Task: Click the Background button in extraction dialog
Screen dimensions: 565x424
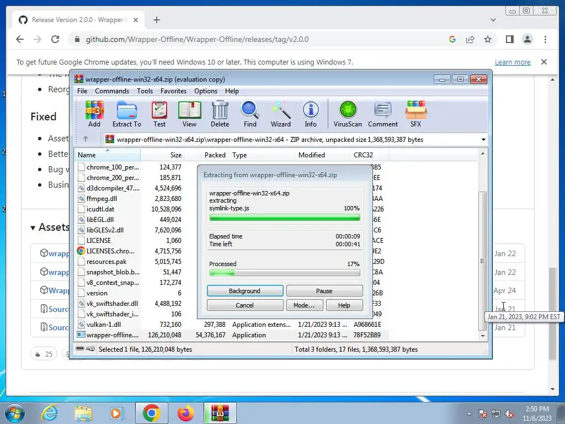Action: [245, 290]
